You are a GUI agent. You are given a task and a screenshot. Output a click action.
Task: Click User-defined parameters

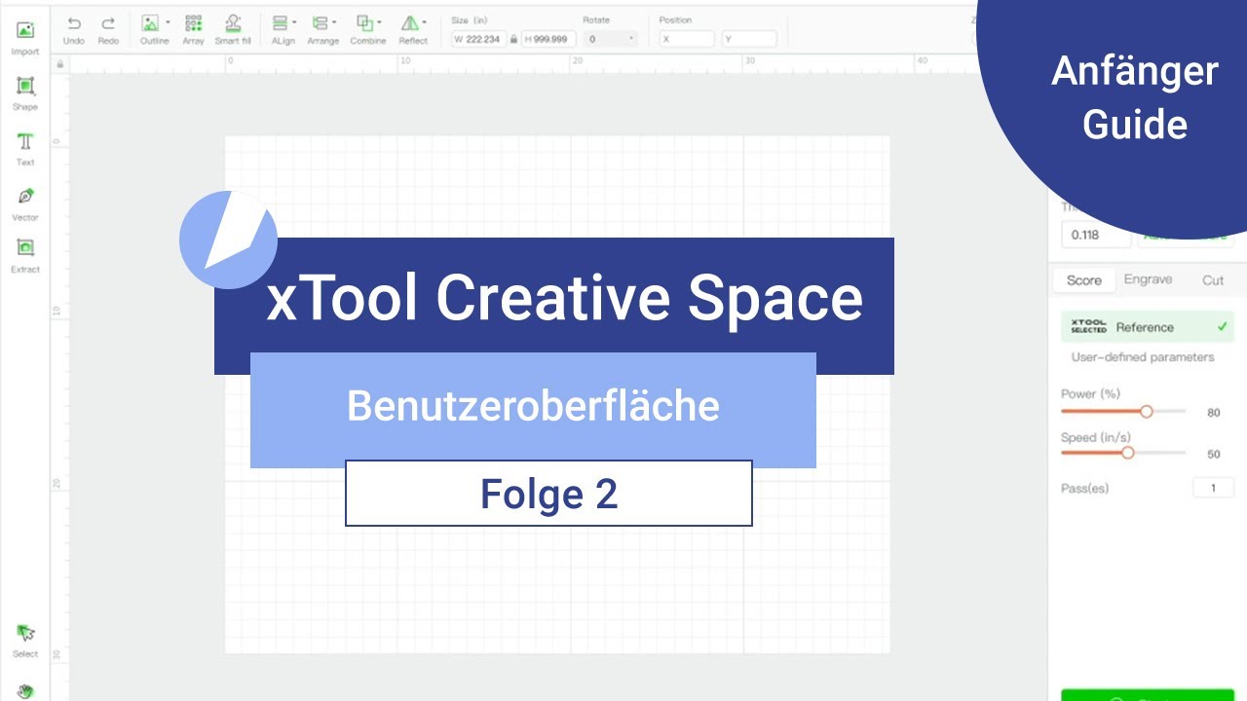1143,357
